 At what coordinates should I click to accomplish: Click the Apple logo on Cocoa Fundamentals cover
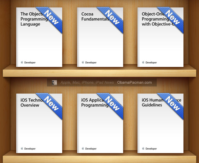(x=83, y=62)
